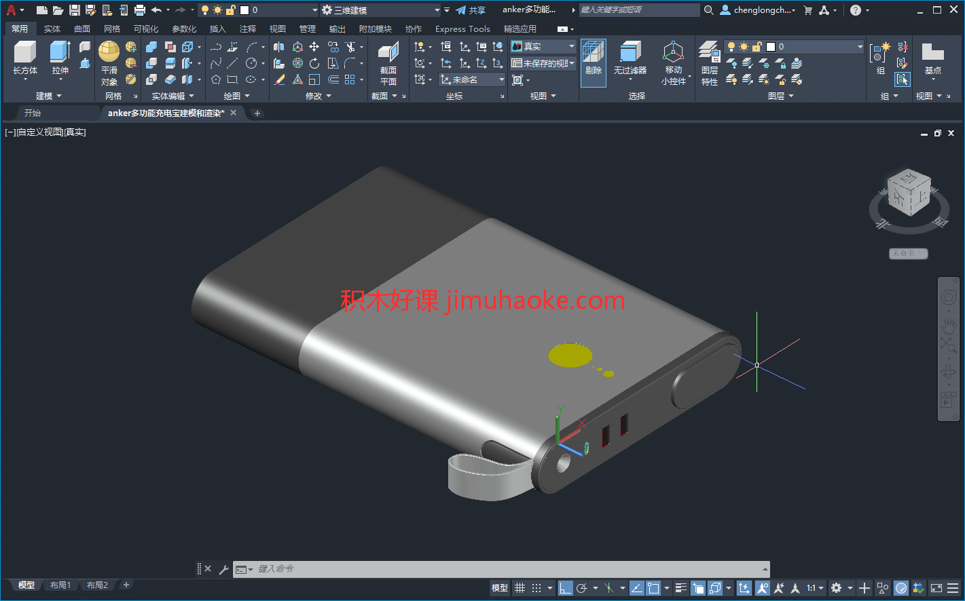This screenshot has height=601, width=965.
Task: Expand the 实体编辑 panel
Action: point(172,96)
